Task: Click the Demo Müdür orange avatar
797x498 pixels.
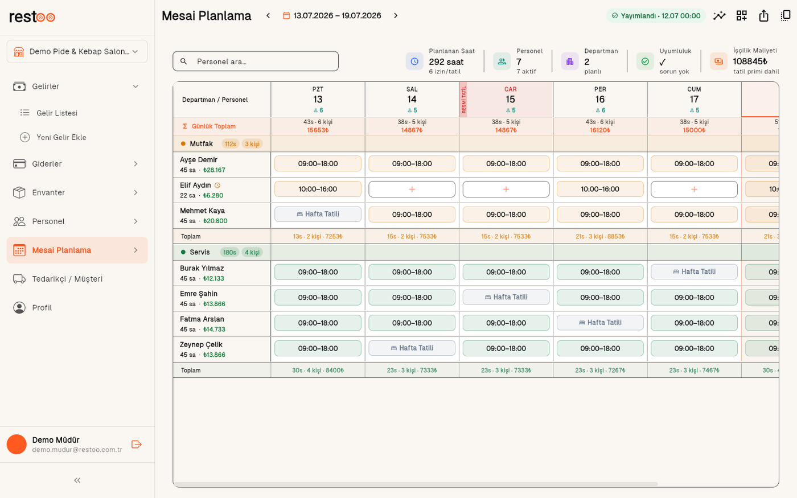Action: pos(17,445)
